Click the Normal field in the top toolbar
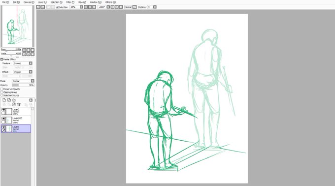The width and height of the screenshot is (335, 186). coord(128,7)
